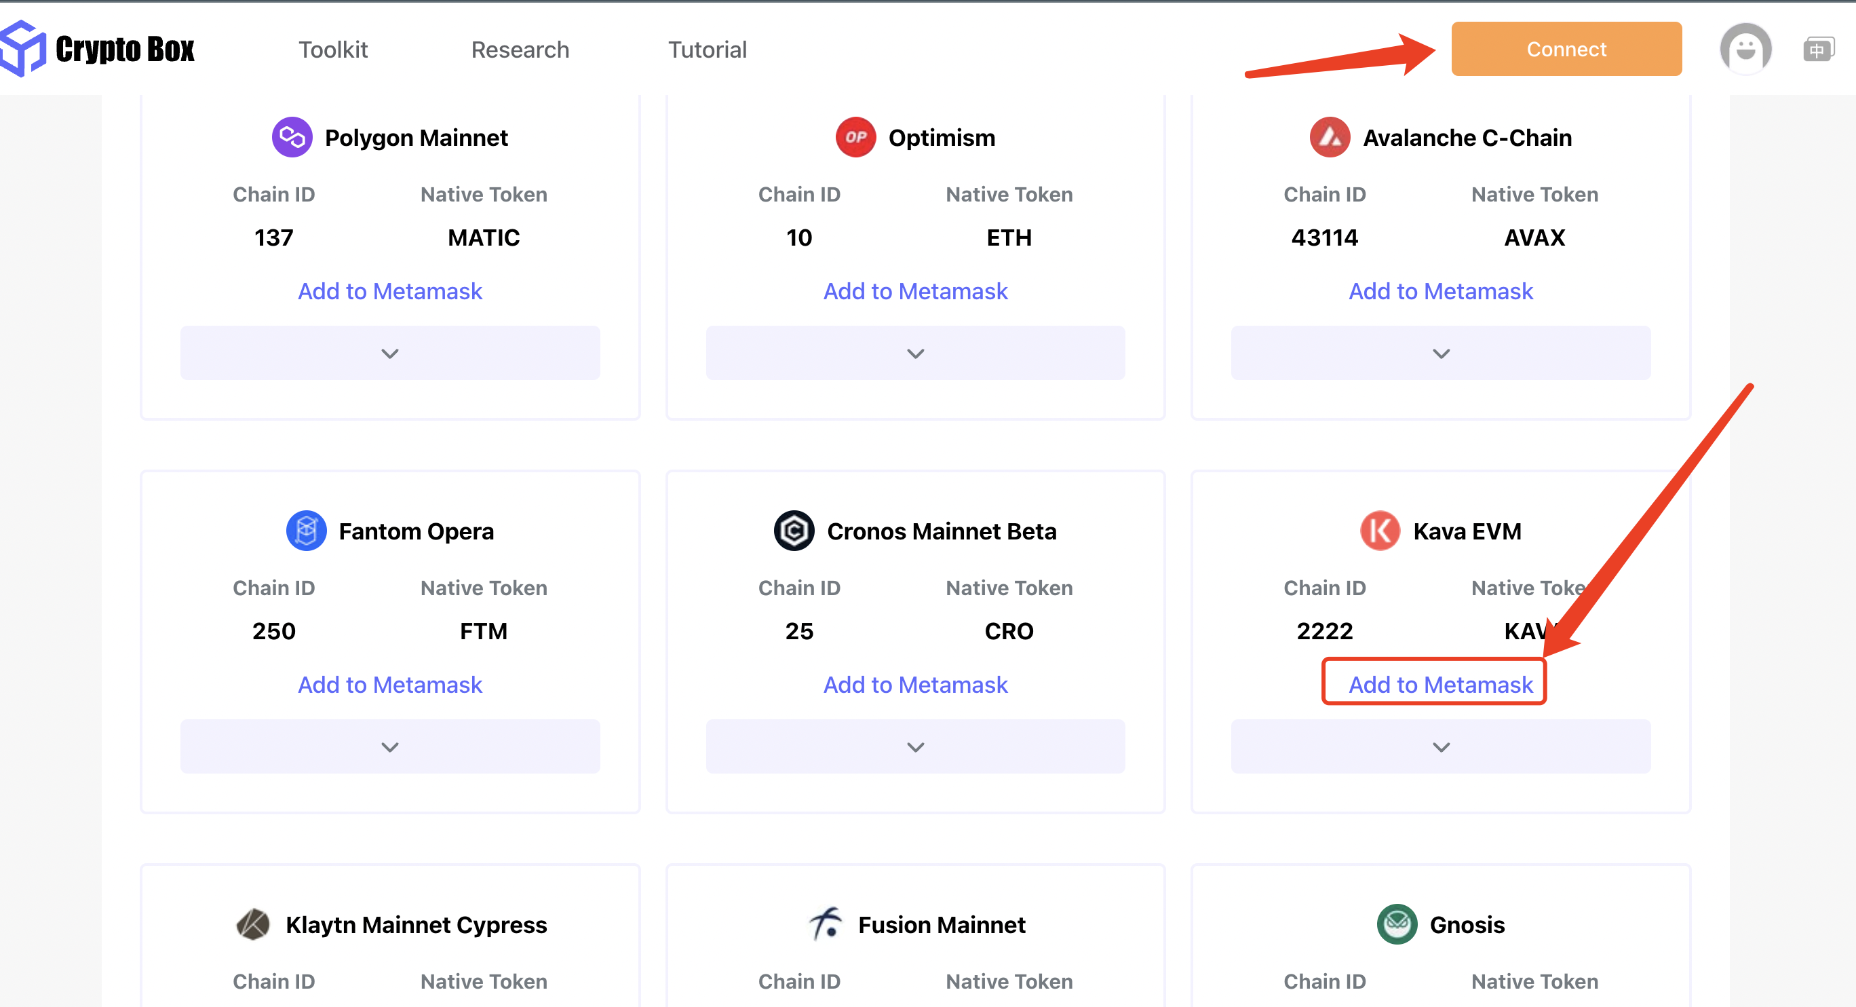Select the Avalanche C-Chain title
This screenshot has height=1007, width=1856.
(1467, 138)
